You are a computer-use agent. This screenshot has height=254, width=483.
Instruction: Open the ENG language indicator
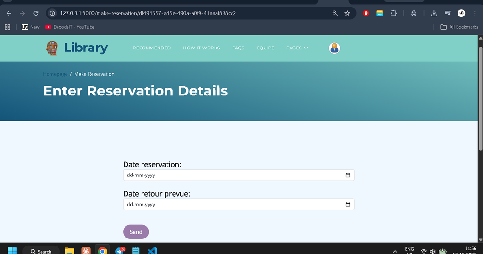point(409,250)
